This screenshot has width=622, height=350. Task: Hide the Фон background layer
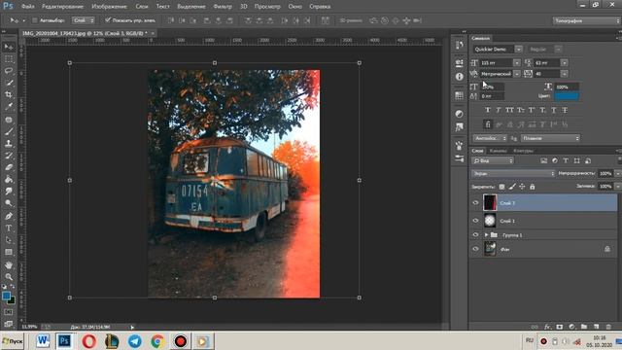[x=475, y=249]
